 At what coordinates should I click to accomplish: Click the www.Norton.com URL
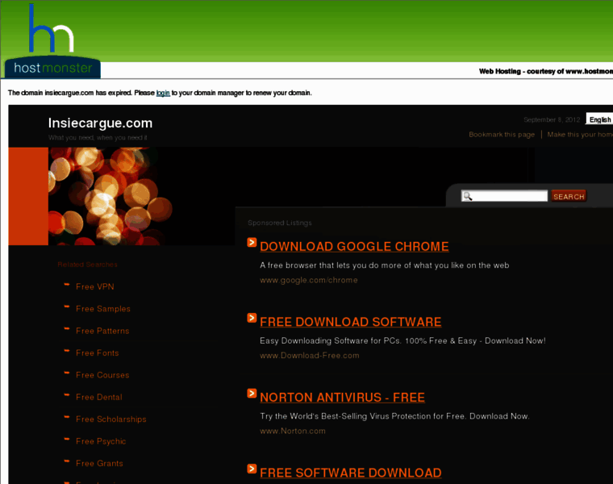pos(293,432)
